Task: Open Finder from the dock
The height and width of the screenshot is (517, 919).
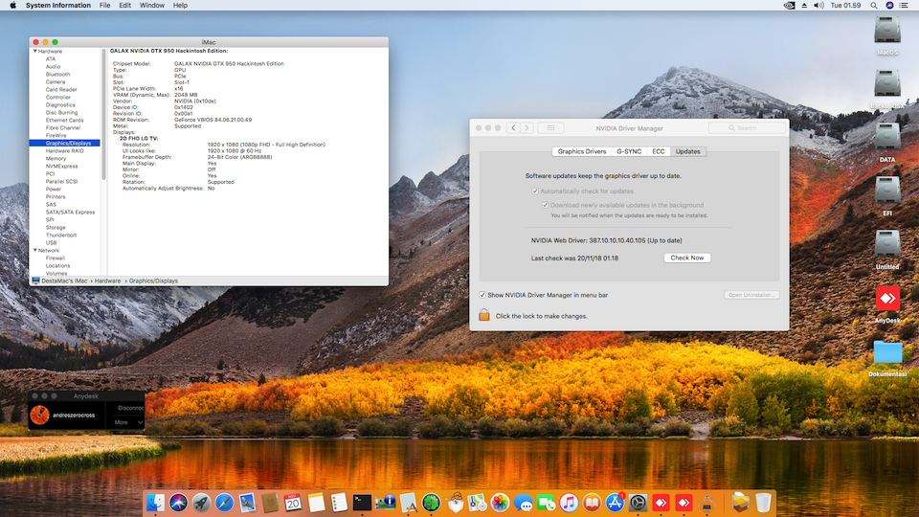Action: coord(155,502)
